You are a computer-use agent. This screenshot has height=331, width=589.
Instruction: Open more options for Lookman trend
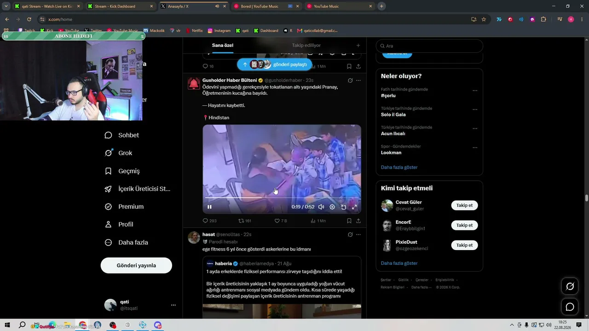(x=475, y=148)
